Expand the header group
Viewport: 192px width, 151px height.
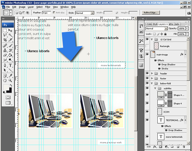152,74
